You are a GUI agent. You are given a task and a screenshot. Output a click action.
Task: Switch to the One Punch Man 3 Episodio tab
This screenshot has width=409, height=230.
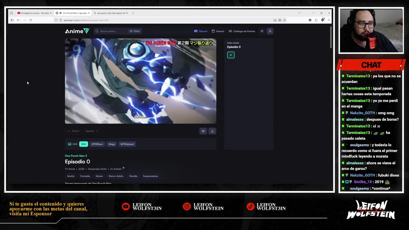[x=73, y=13]
